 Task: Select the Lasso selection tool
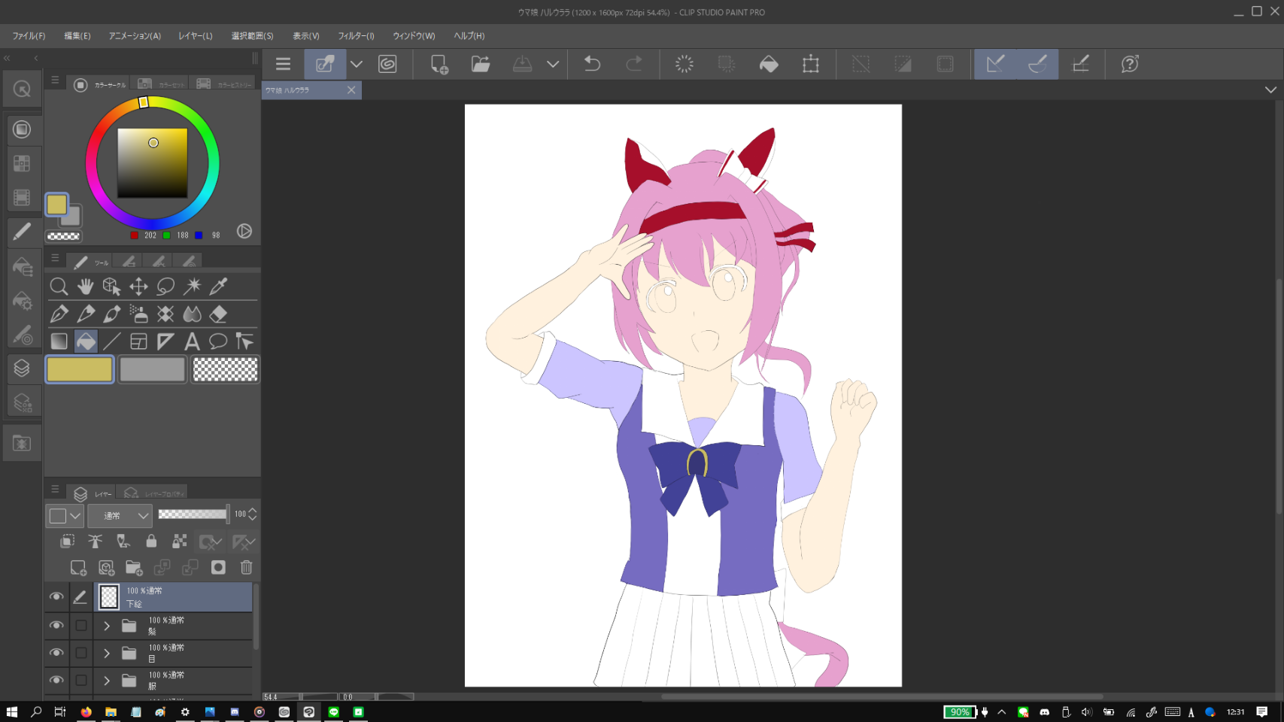point(165,287)
